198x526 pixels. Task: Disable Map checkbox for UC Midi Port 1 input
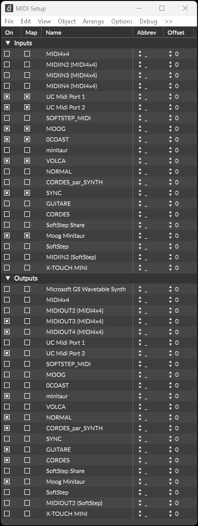pos(27,97)
